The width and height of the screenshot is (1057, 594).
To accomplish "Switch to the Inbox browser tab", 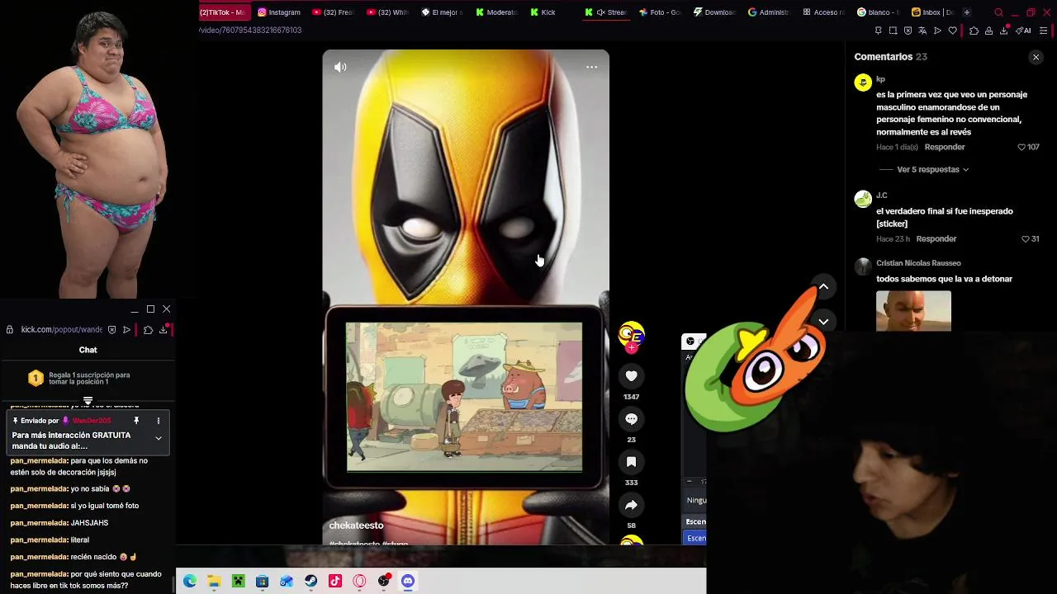I will [x=932, y=12].
